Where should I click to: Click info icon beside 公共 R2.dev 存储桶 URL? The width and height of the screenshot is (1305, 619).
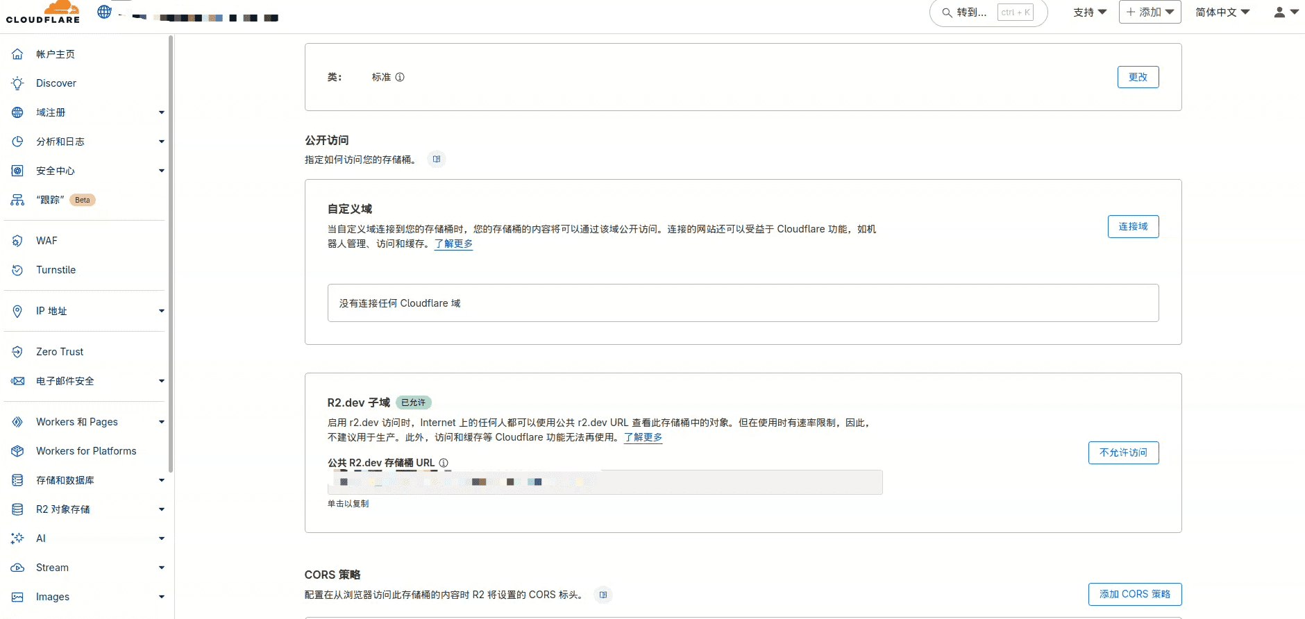coord(444,463)
